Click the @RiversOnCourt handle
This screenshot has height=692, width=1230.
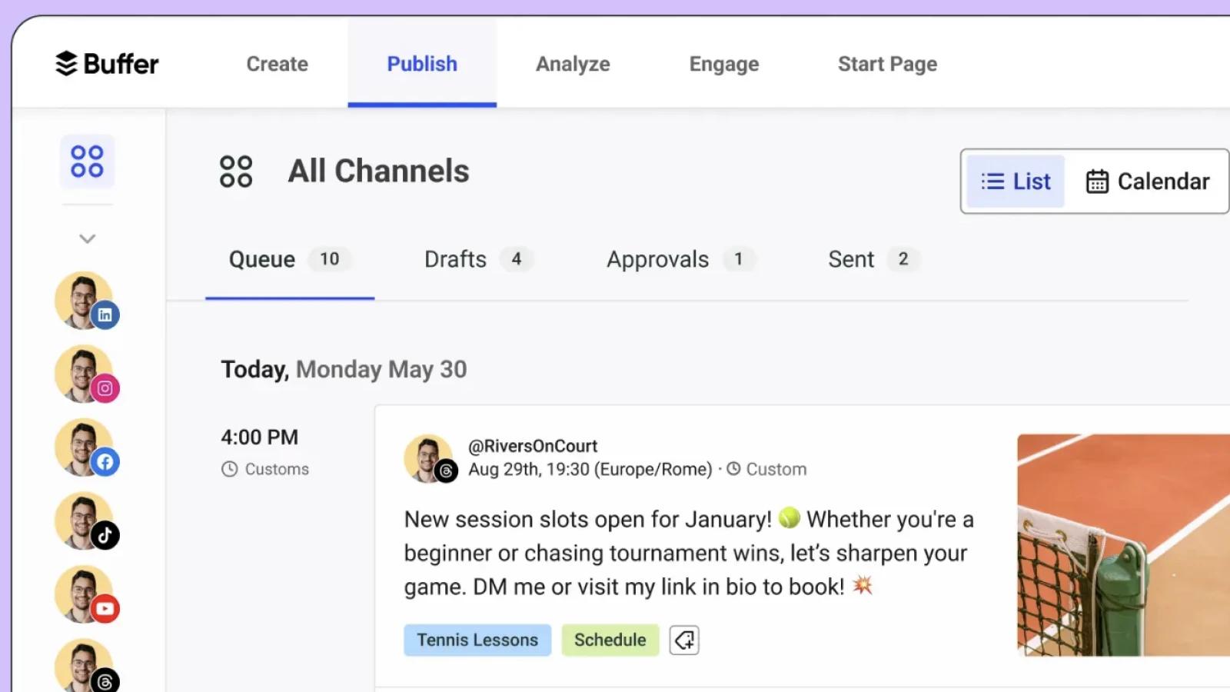pos(533,446)
